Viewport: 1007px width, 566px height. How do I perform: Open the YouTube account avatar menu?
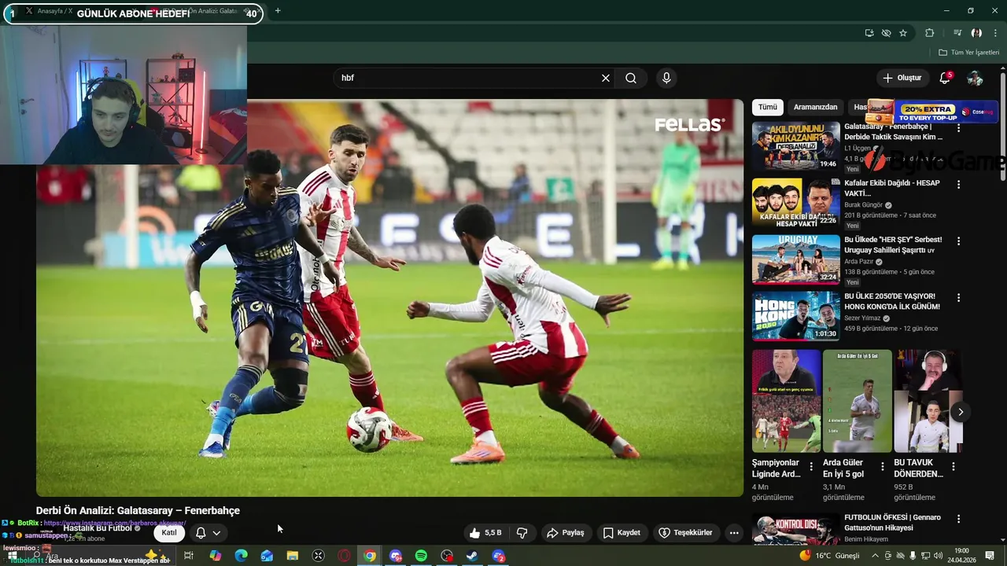pos(975,78)
